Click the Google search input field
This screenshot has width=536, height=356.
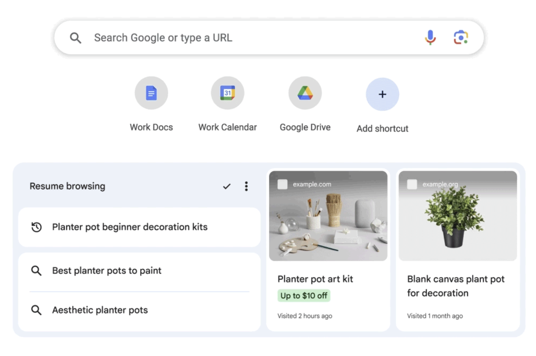pyautogui.click(x=221, y=37)
